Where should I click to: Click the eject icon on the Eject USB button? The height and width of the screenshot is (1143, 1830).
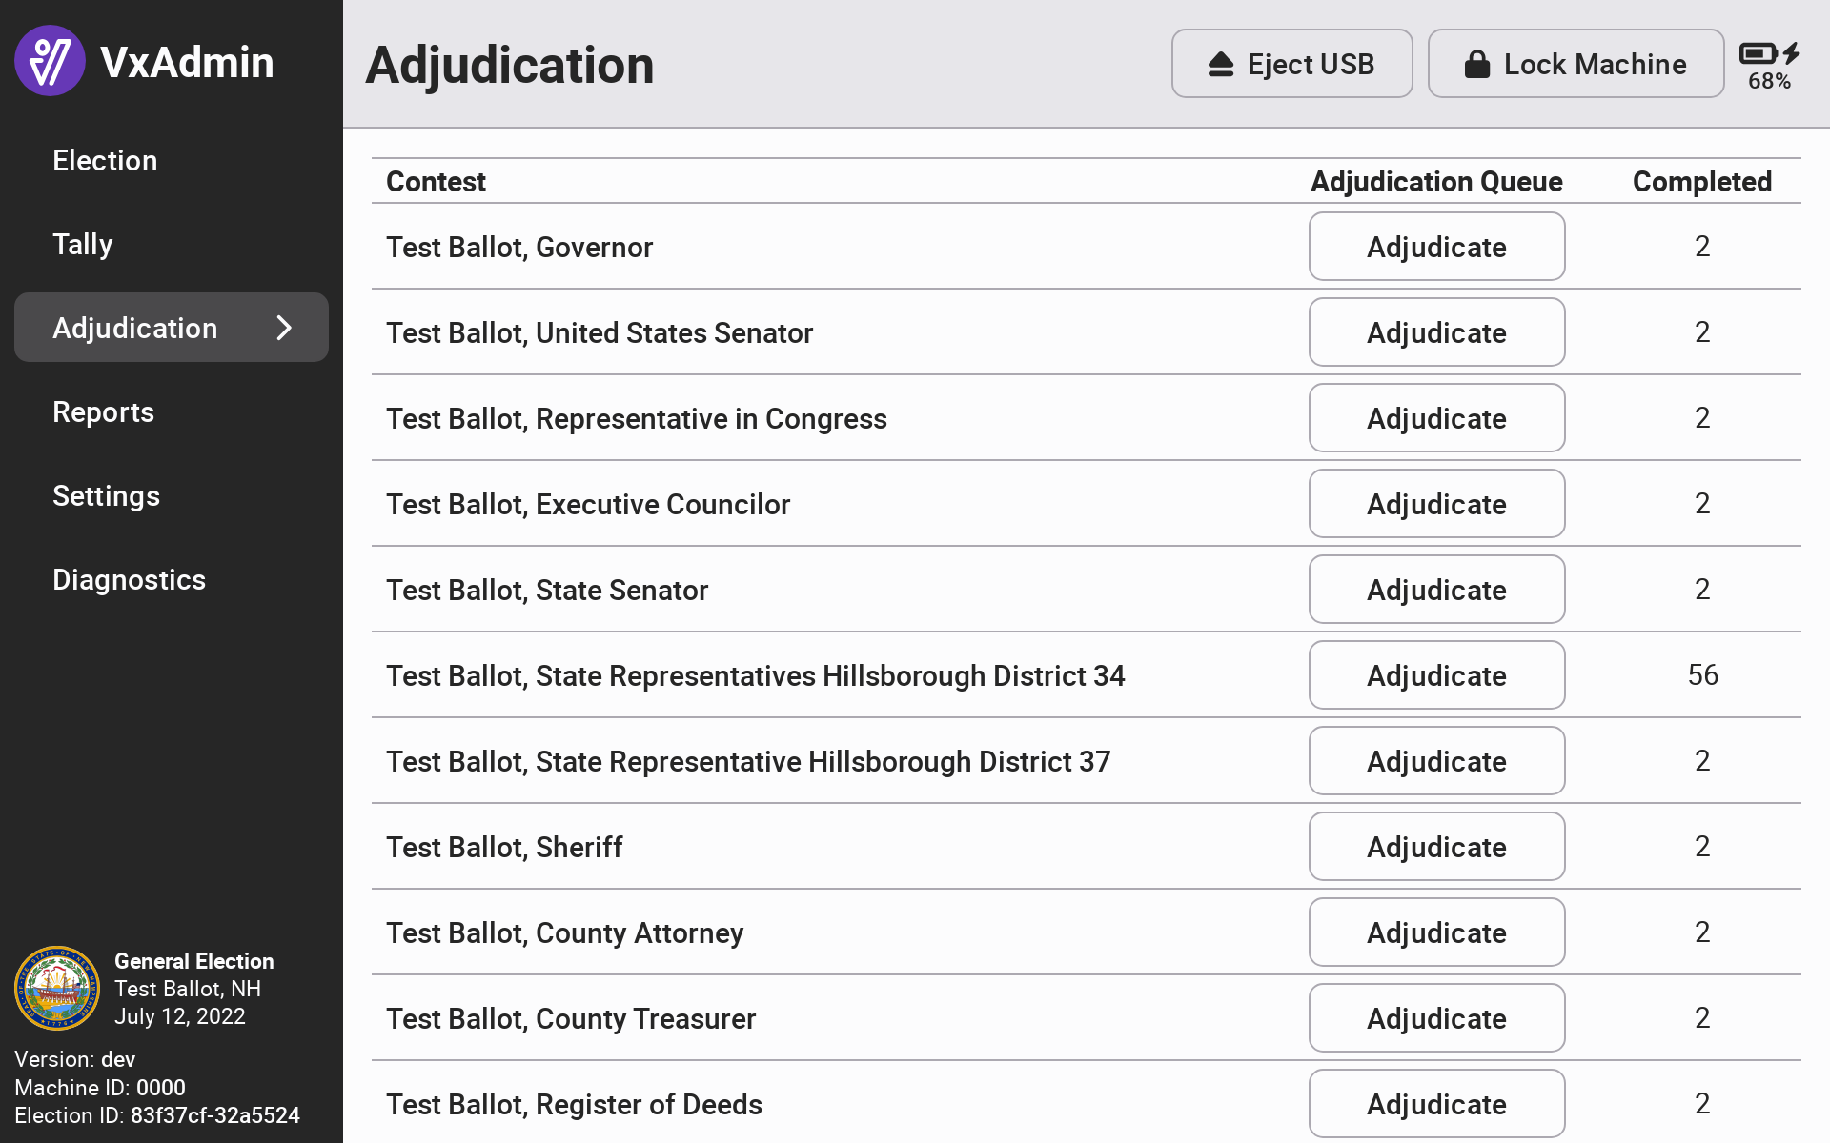(x=1221, y=64)
